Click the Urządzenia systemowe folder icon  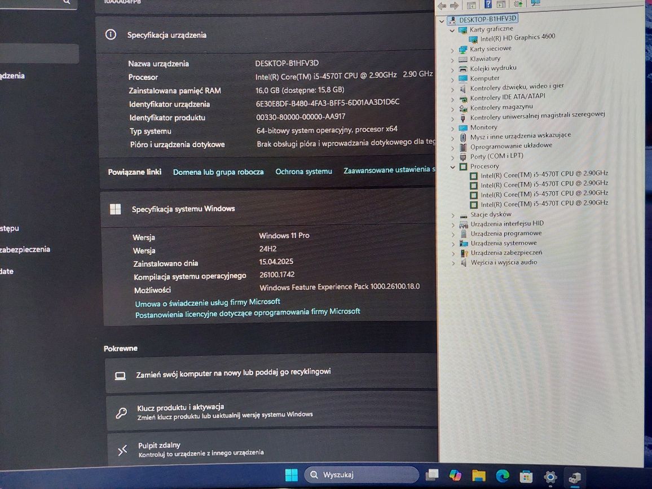coord(464,244)
